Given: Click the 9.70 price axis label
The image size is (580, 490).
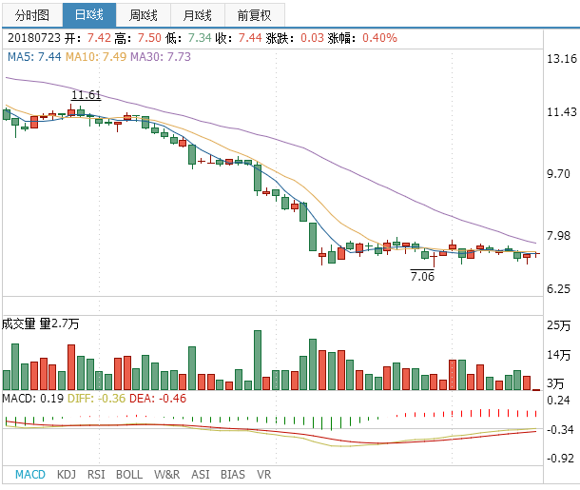Looking at the screenshot, I should [558, 174].
